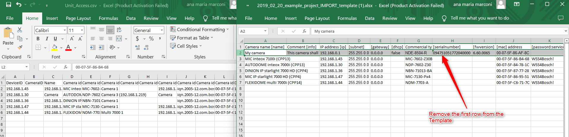Screen dimensions: 569x137
Task: Click Increase Font Size icon
Action: point(72,39)
